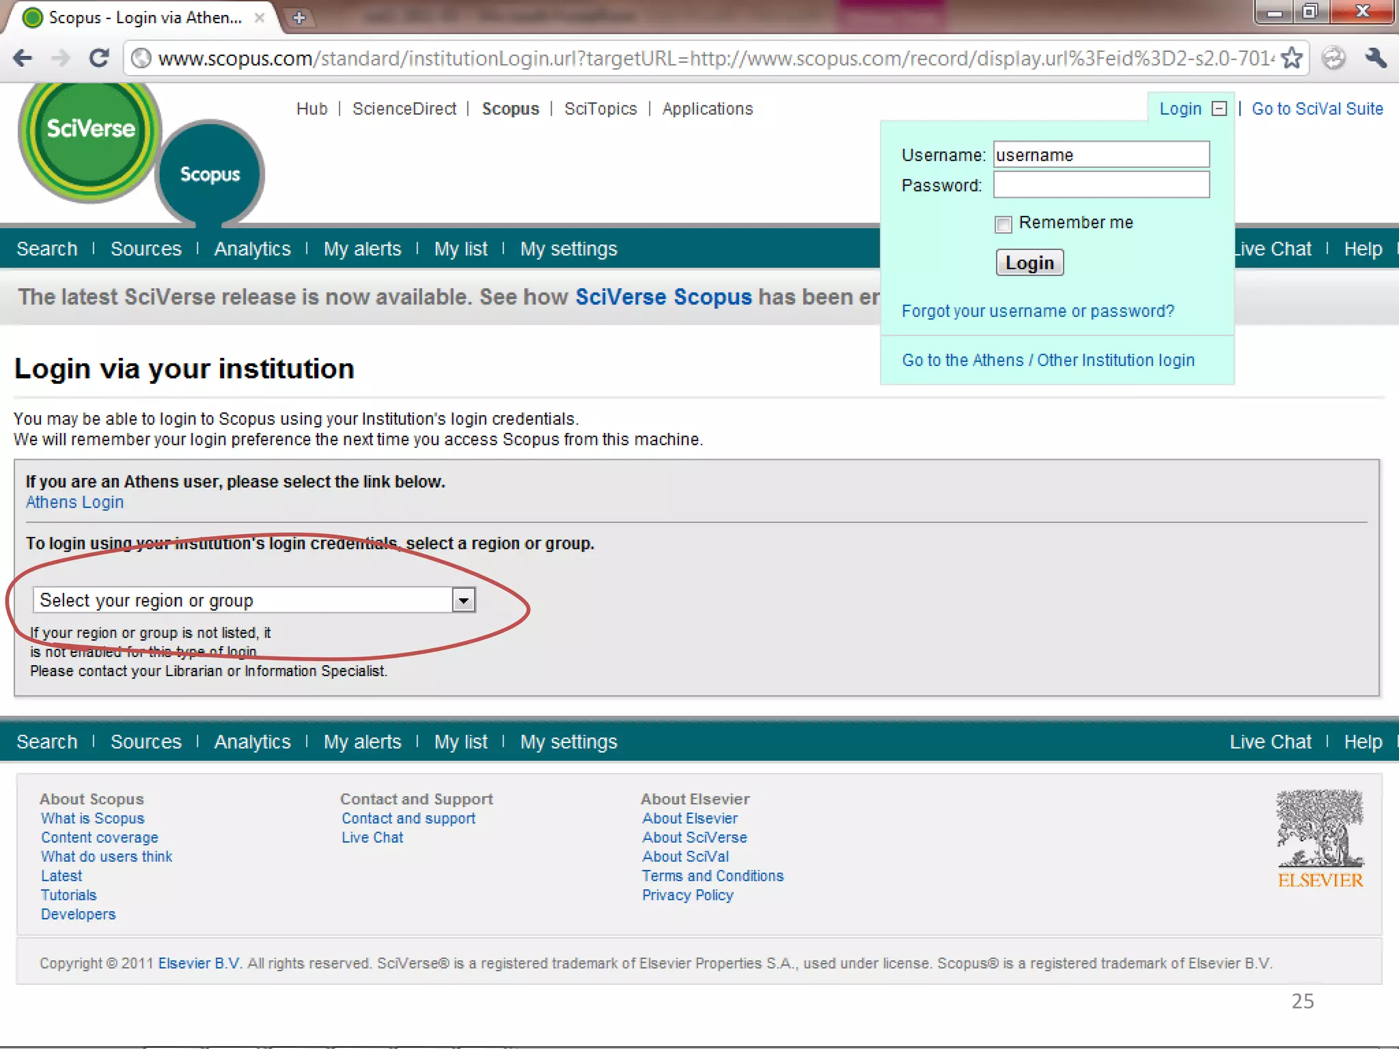Viewport: 1399px width, 1049px height.
Task: Start Live Chat from the bottom navigation bar
Action: [1270, 742]
